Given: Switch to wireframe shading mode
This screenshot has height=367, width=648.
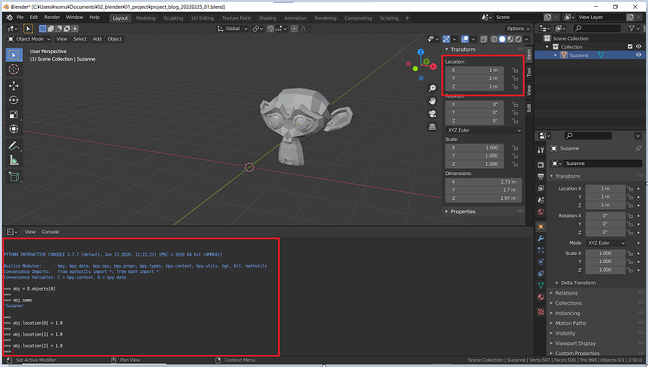Looking at the screenshot, I should [494, 40].
